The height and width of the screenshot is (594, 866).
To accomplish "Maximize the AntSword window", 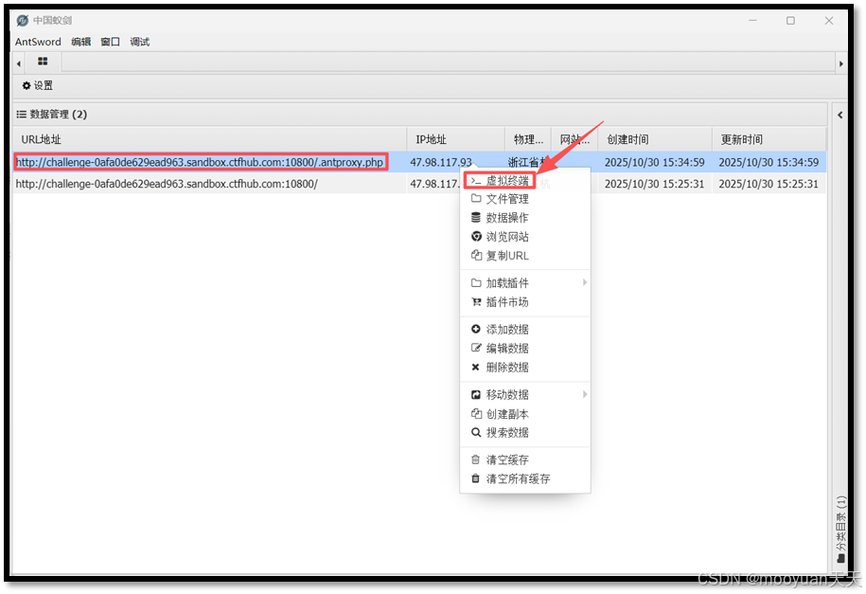I will (790, 21).
